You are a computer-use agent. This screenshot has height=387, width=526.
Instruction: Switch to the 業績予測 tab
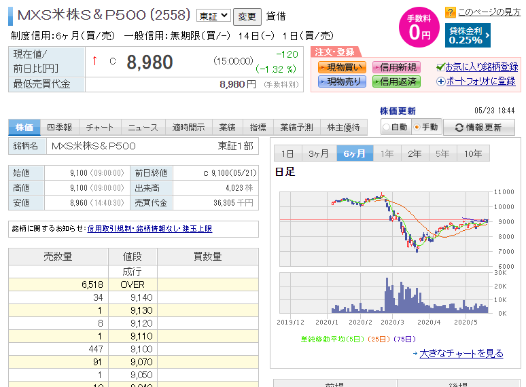click(296, 128)
